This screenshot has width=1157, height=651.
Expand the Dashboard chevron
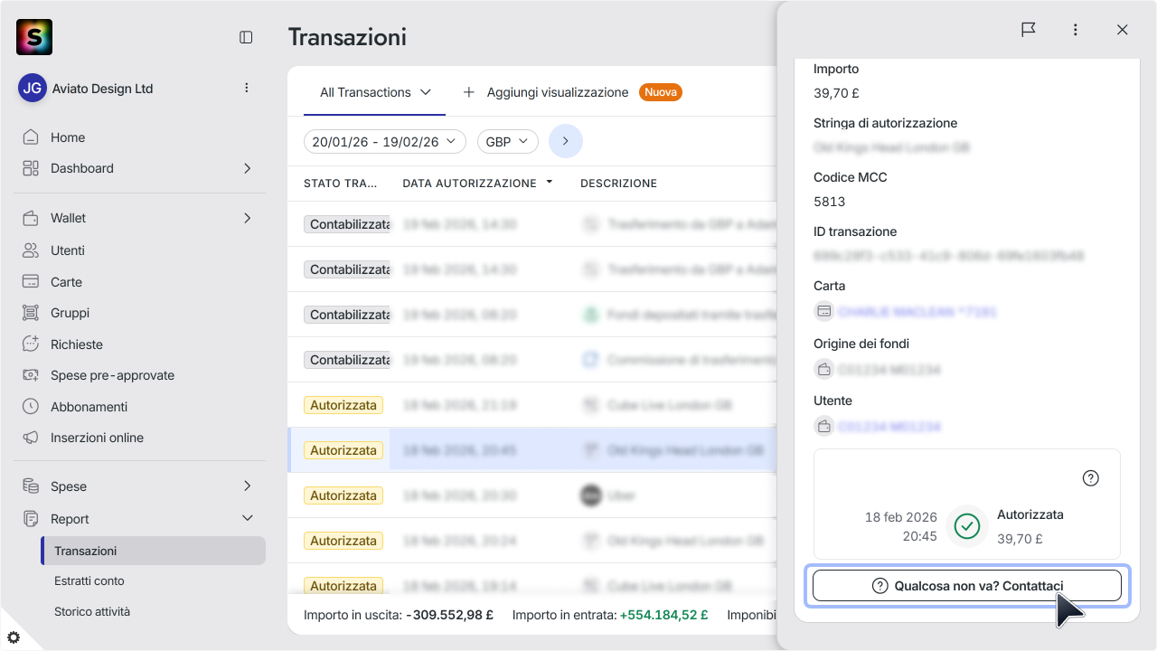(247, 168)
